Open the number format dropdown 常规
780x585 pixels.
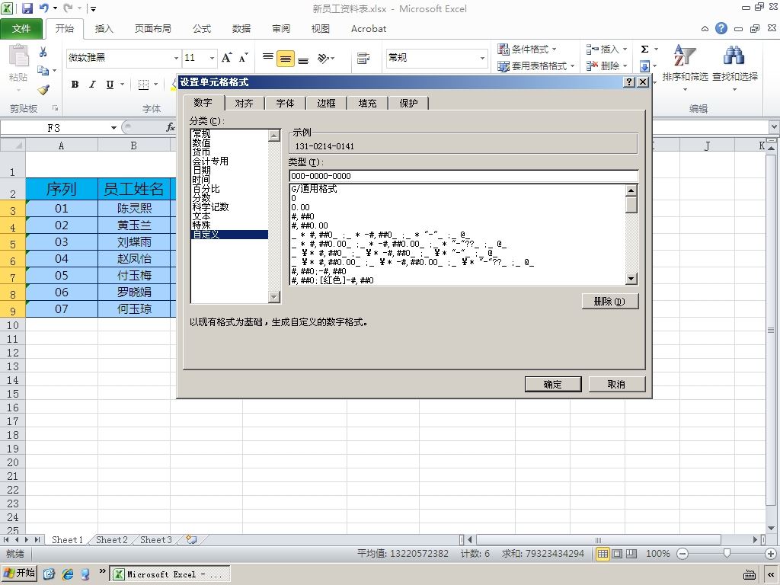(482, 58)
